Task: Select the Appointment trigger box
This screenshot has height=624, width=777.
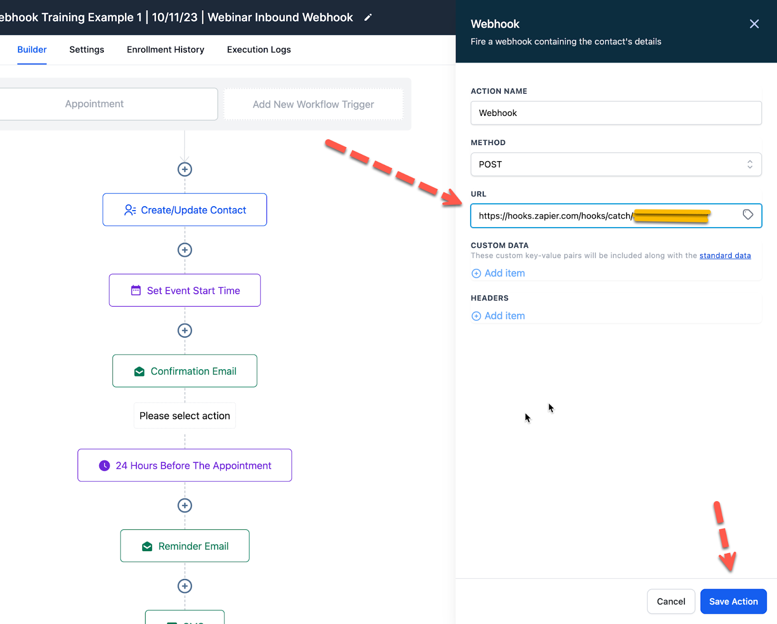Action: (108, 104)
